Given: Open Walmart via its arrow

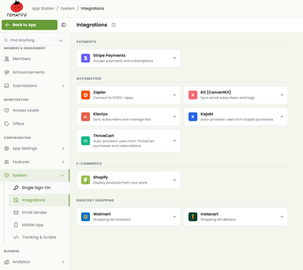Looking at the screenshot, I should [x=174, y=217].
